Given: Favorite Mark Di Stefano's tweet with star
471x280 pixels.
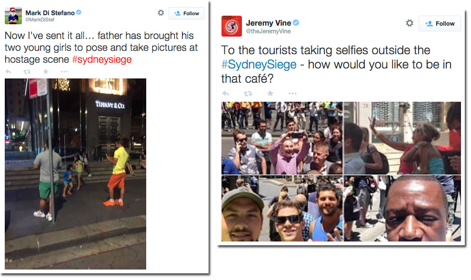Looking at the screenshot, I should (x=46, y=71).
